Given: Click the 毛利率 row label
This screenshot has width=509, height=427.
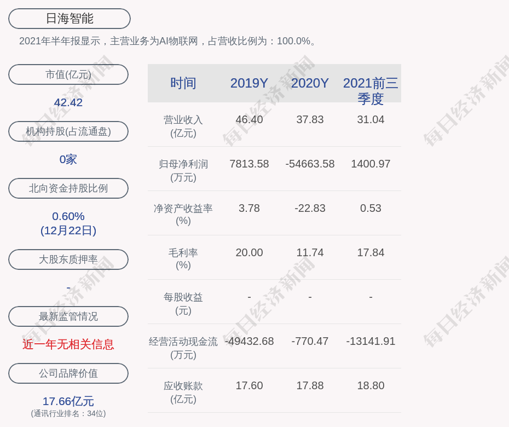Looking at the screenshot, I should [x=183, y=258].
